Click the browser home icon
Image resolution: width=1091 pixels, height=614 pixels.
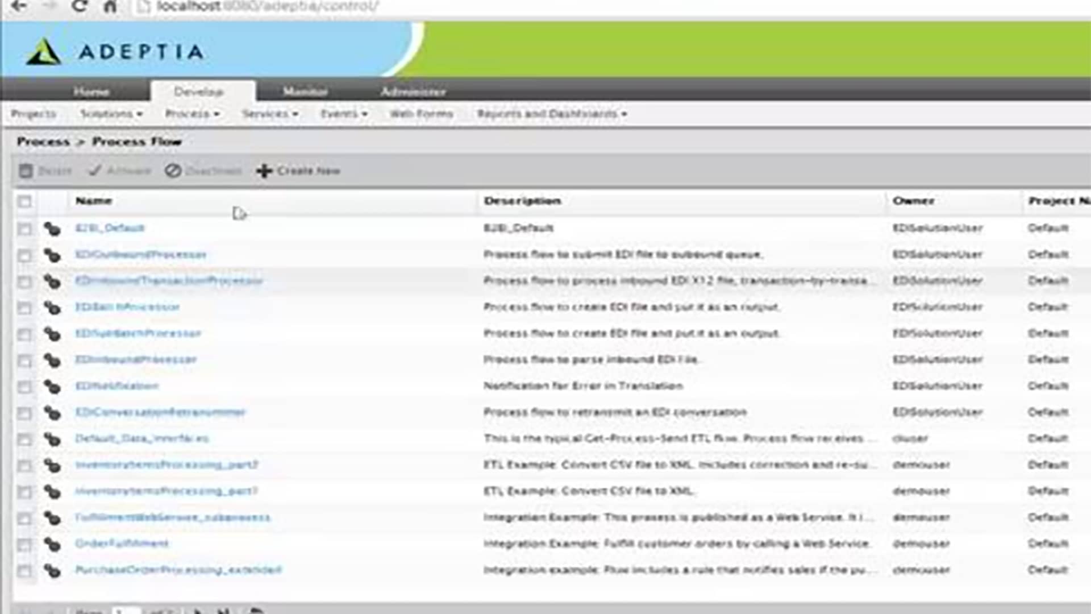(x=110, y=7)
